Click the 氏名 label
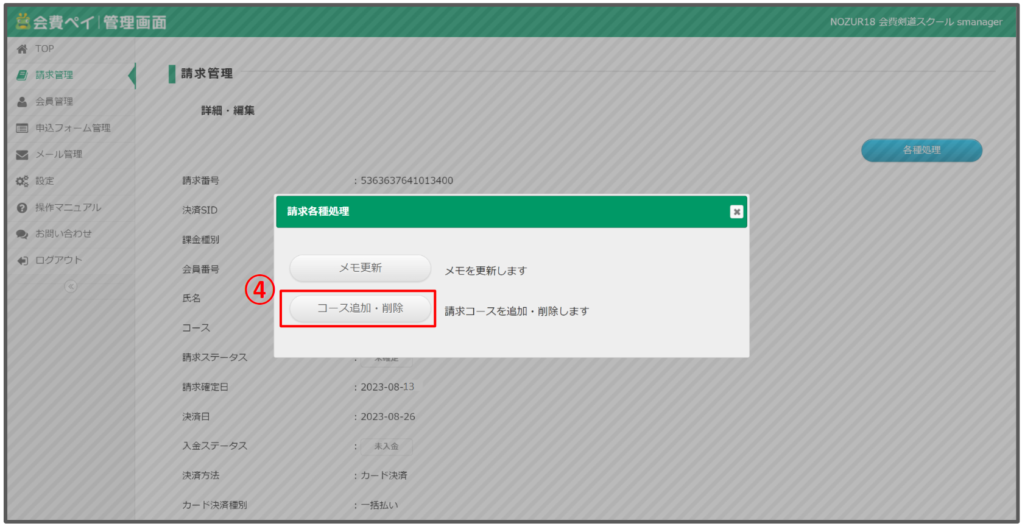This screenshot has width=1022, height=526. tap(191, 299)
